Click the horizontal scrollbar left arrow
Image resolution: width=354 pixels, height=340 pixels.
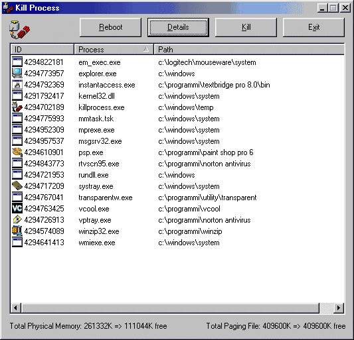click(16, 308)
